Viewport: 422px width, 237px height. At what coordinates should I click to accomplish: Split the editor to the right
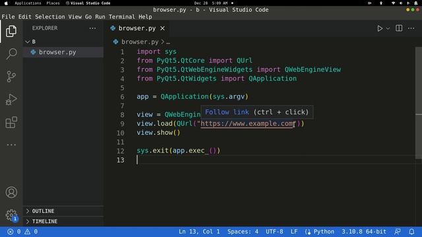(x=399, y=28)
